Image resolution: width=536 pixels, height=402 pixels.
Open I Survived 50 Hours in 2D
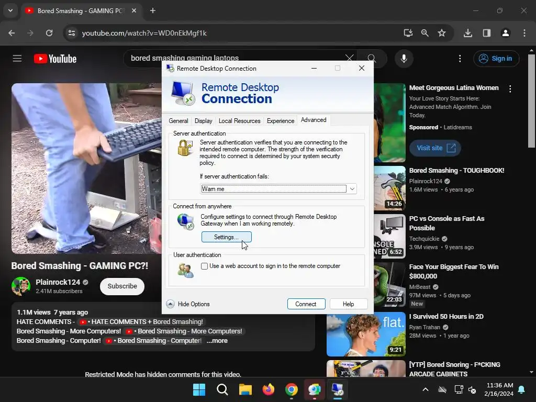click(446, 317)
